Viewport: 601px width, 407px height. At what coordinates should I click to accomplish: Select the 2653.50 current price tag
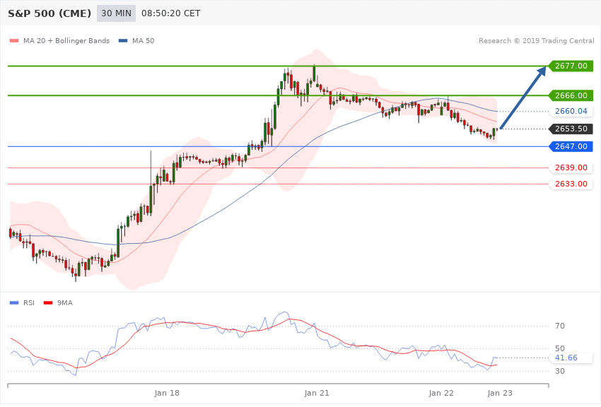tap(571, 129)
